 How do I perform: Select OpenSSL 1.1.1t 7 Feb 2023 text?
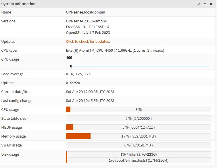(88, 33)
